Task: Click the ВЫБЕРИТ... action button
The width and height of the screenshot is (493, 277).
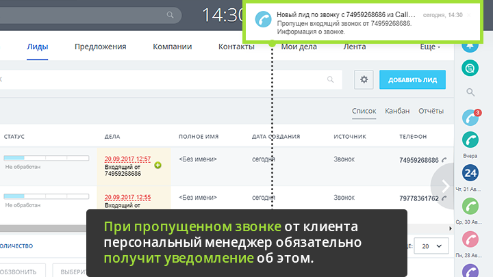Action: 70,271
